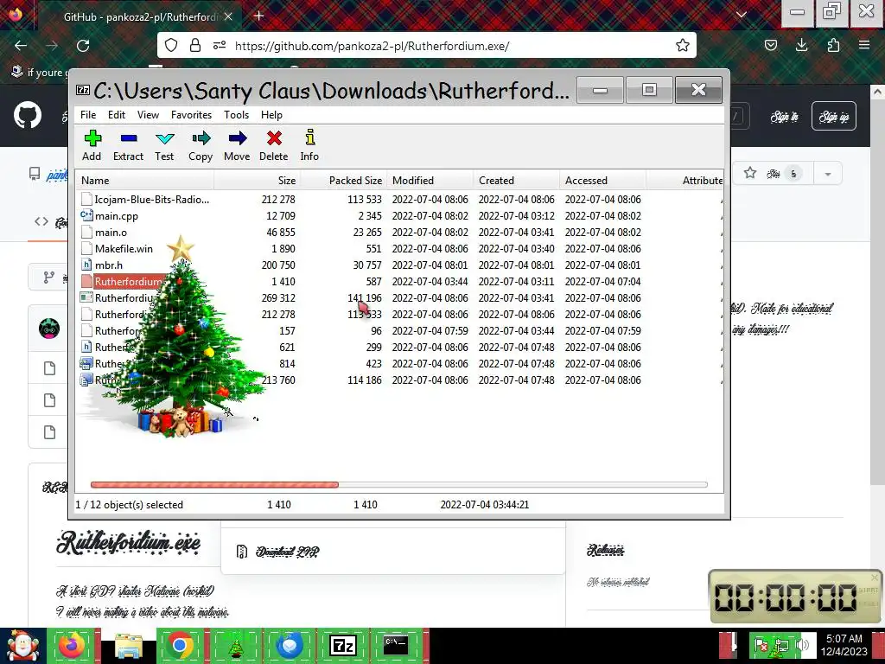Open the Firefox hamburger menu

click(864, 46)
